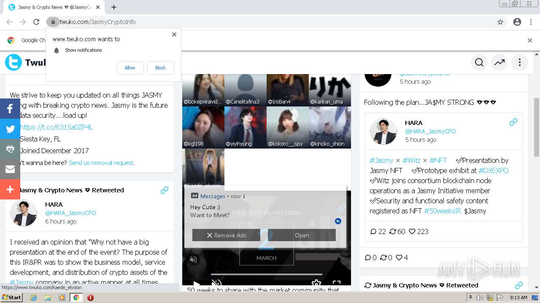Image resolution: width=540 pixels, height=303 pixels.
Task: Select the Jasmy & Crypto News tab
Action: point(54,7)
